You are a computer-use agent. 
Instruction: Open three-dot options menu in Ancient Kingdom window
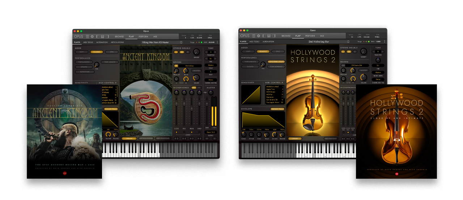point(217,42)
